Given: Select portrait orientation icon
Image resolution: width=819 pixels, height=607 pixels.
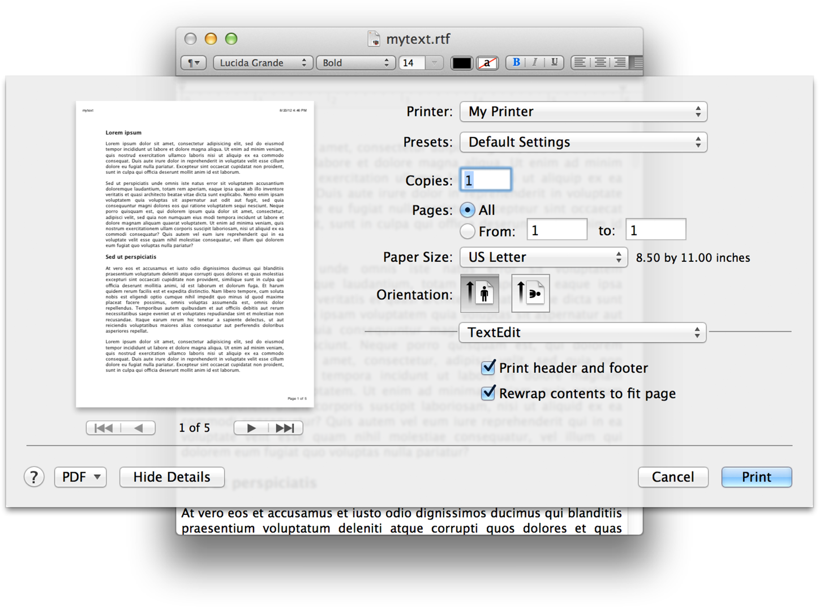Looking at the screenshot, I should 479,293.
